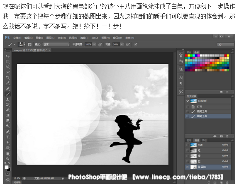Screen dimensions: 244x184
Task: Open the 滤镜(T) menu
Action: (84, 38)
